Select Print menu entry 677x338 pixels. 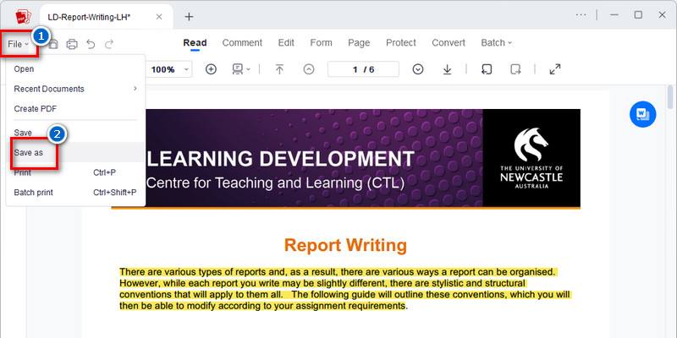[75, 172]
